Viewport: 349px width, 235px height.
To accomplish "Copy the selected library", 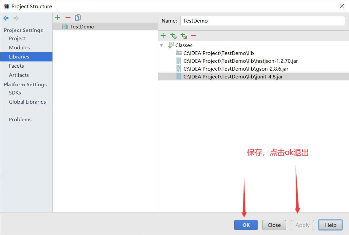I will tap(78, 17).
